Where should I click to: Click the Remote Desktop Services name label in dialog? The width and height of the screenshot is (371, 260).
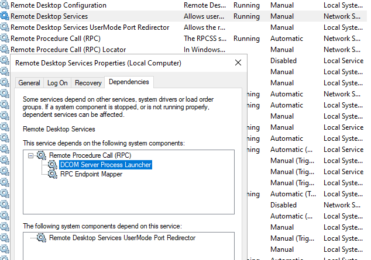tap(59, 129)
